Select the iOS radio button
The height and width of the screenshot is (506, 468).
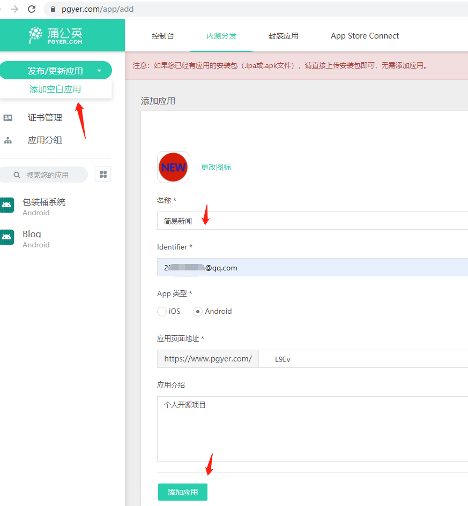pyautogui.click(x=161, y=311)
